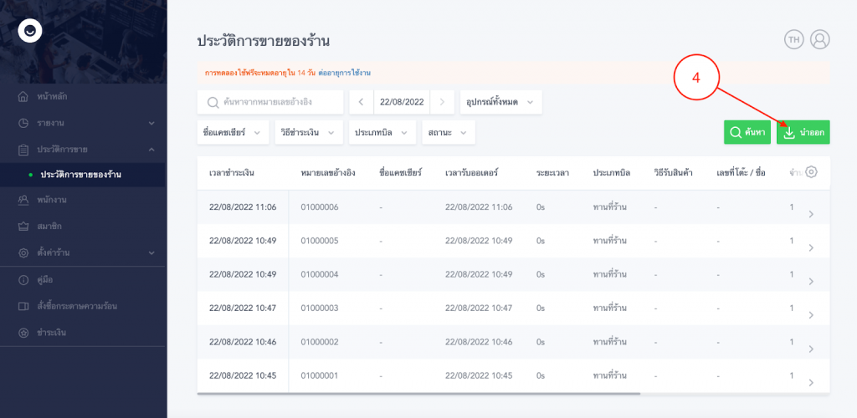Open table column settings gear icon
Screen dimensions: 857x418
pos(810,172)
